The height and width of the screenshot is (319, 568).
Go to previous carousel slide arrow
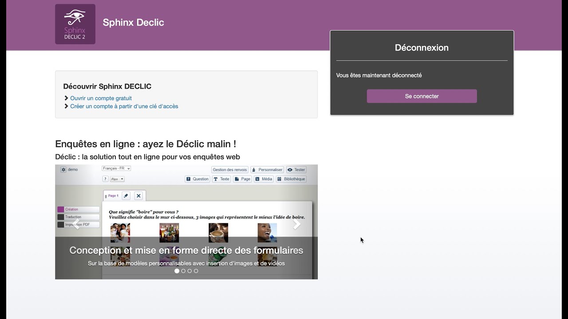(x=77, y=224)
